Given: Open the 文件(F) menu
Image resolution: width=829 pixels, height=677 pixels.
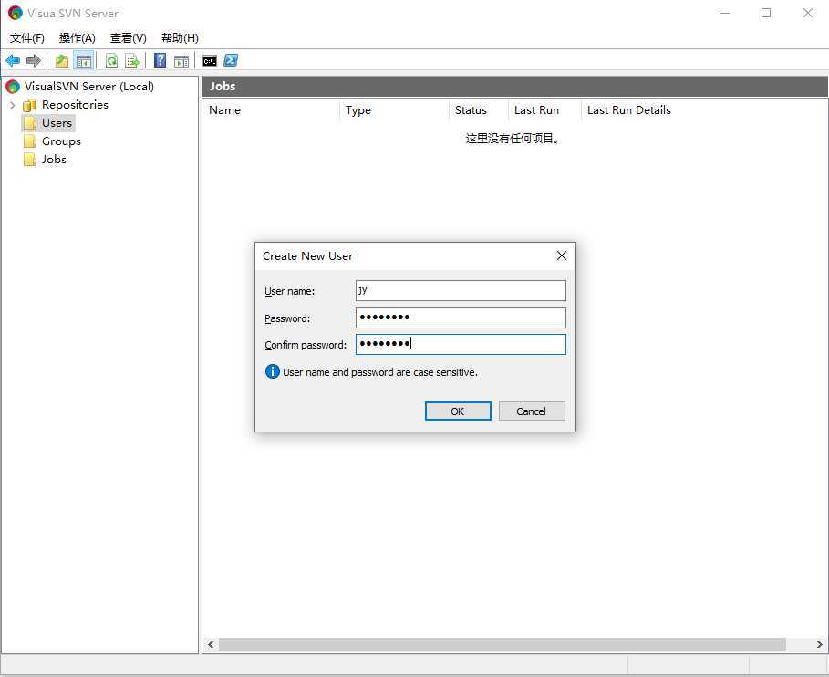Looking at the screenshot, I should [27, 38].
